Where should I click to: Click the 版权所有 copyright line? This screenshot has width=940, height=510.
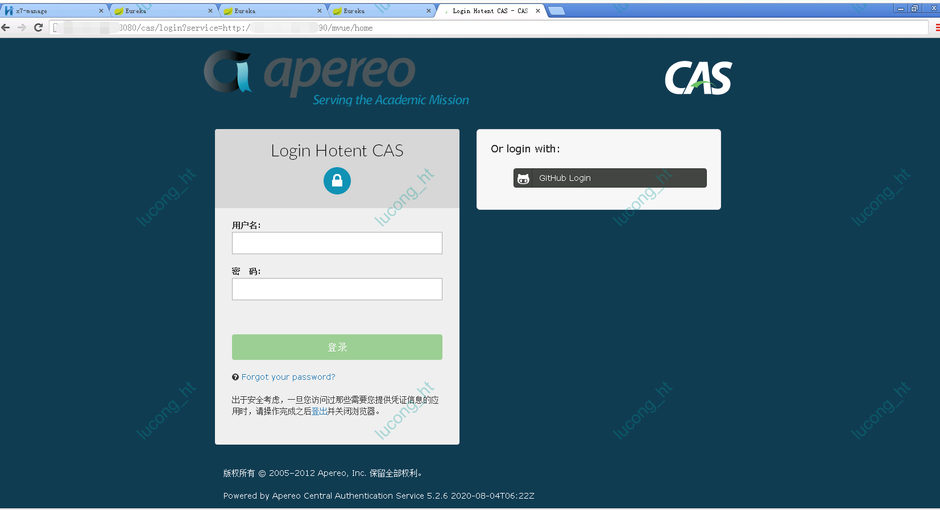[322, 473]
